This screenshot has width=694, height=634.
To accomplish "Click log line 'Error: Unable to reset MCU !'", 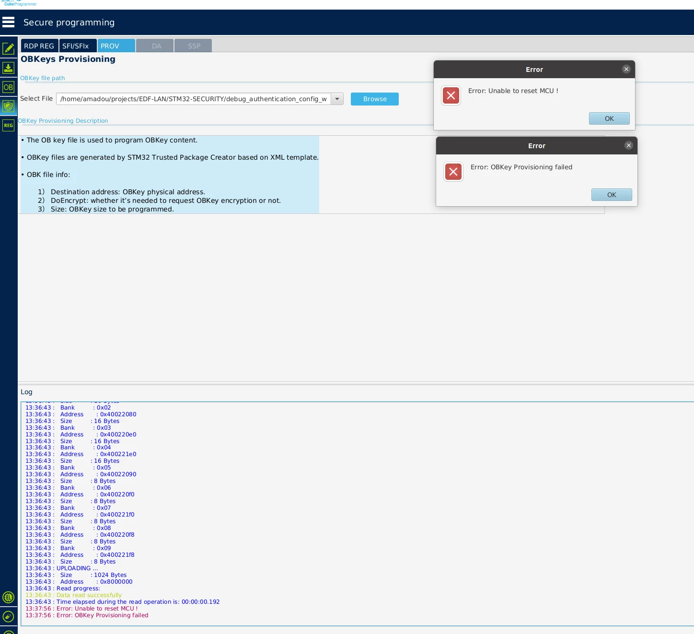I will [81, 609].
